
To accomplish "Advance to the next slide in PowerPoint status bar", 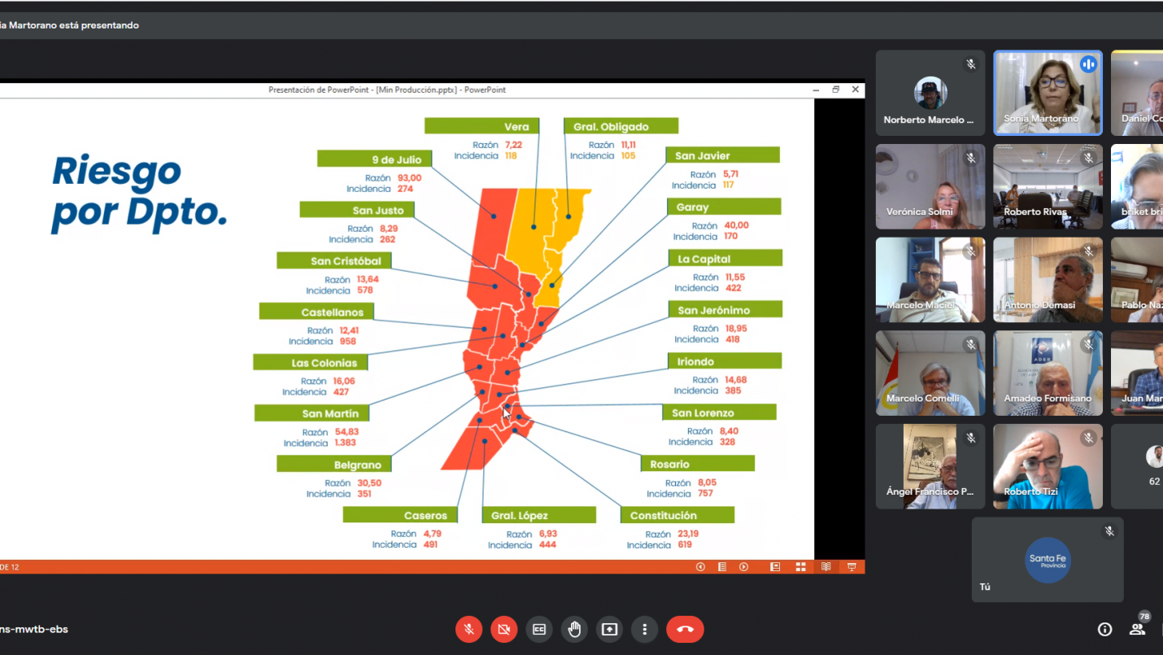I will [x=743, y=567].
